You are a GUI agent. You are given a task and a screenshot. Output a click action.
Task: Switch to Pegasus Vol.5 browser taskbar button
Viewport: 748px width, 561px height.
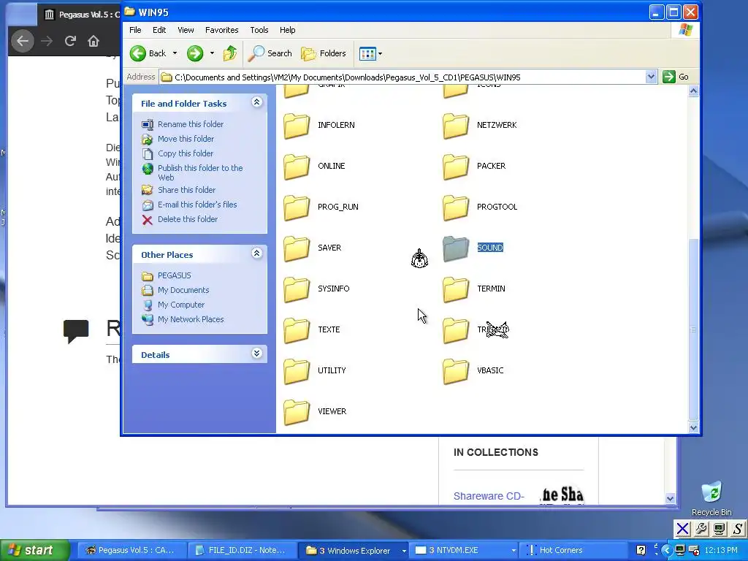click(x=131, y=551)
